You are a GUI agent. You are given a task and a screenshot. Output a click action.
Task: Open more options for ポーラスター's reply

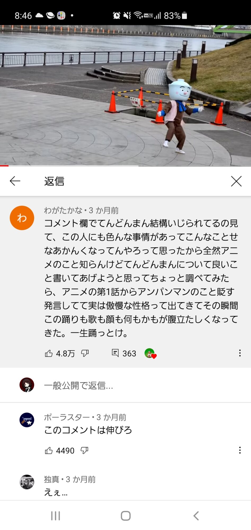(240, 450)
